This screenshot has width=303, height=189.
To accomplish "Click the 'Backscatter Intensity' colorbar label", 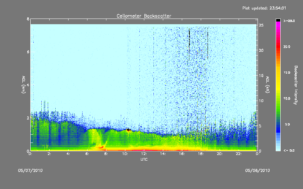I will 296,85.
